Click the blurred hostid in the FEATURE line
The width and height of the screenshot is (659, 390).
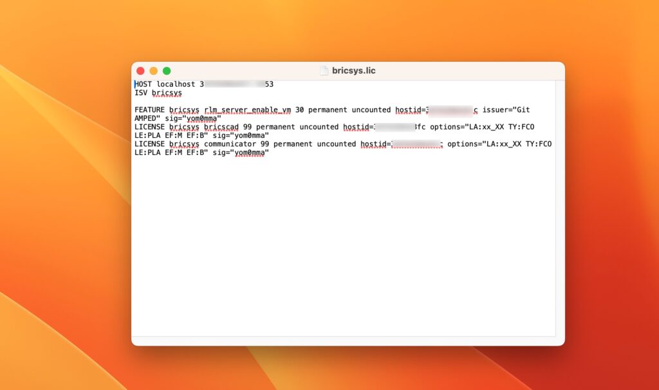(x=450, y=110)
